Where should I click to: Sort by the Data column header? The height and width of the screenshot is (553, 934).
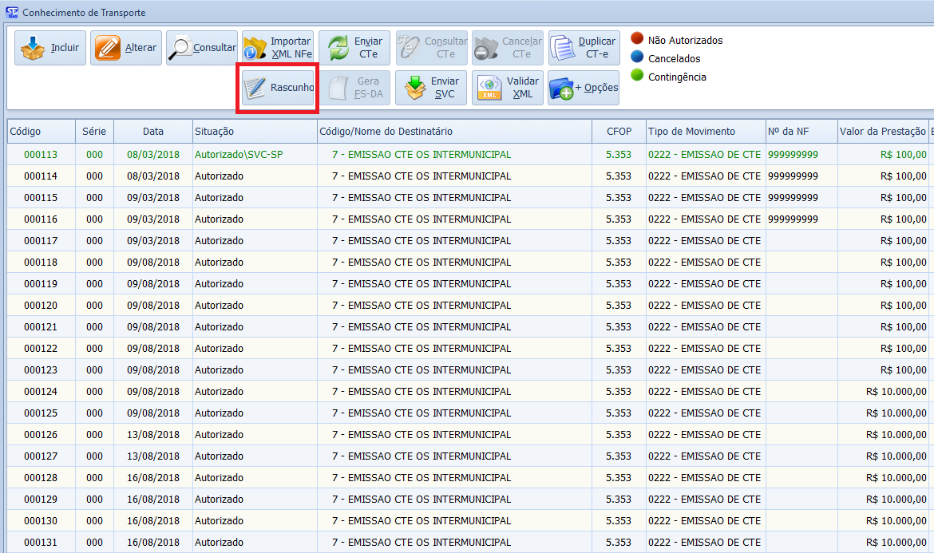coord(153,132)
